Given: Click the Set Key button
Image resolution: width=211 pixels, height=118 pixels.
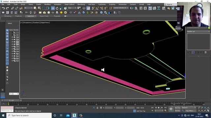Looking at the screenshot, I should pos(177,111).
